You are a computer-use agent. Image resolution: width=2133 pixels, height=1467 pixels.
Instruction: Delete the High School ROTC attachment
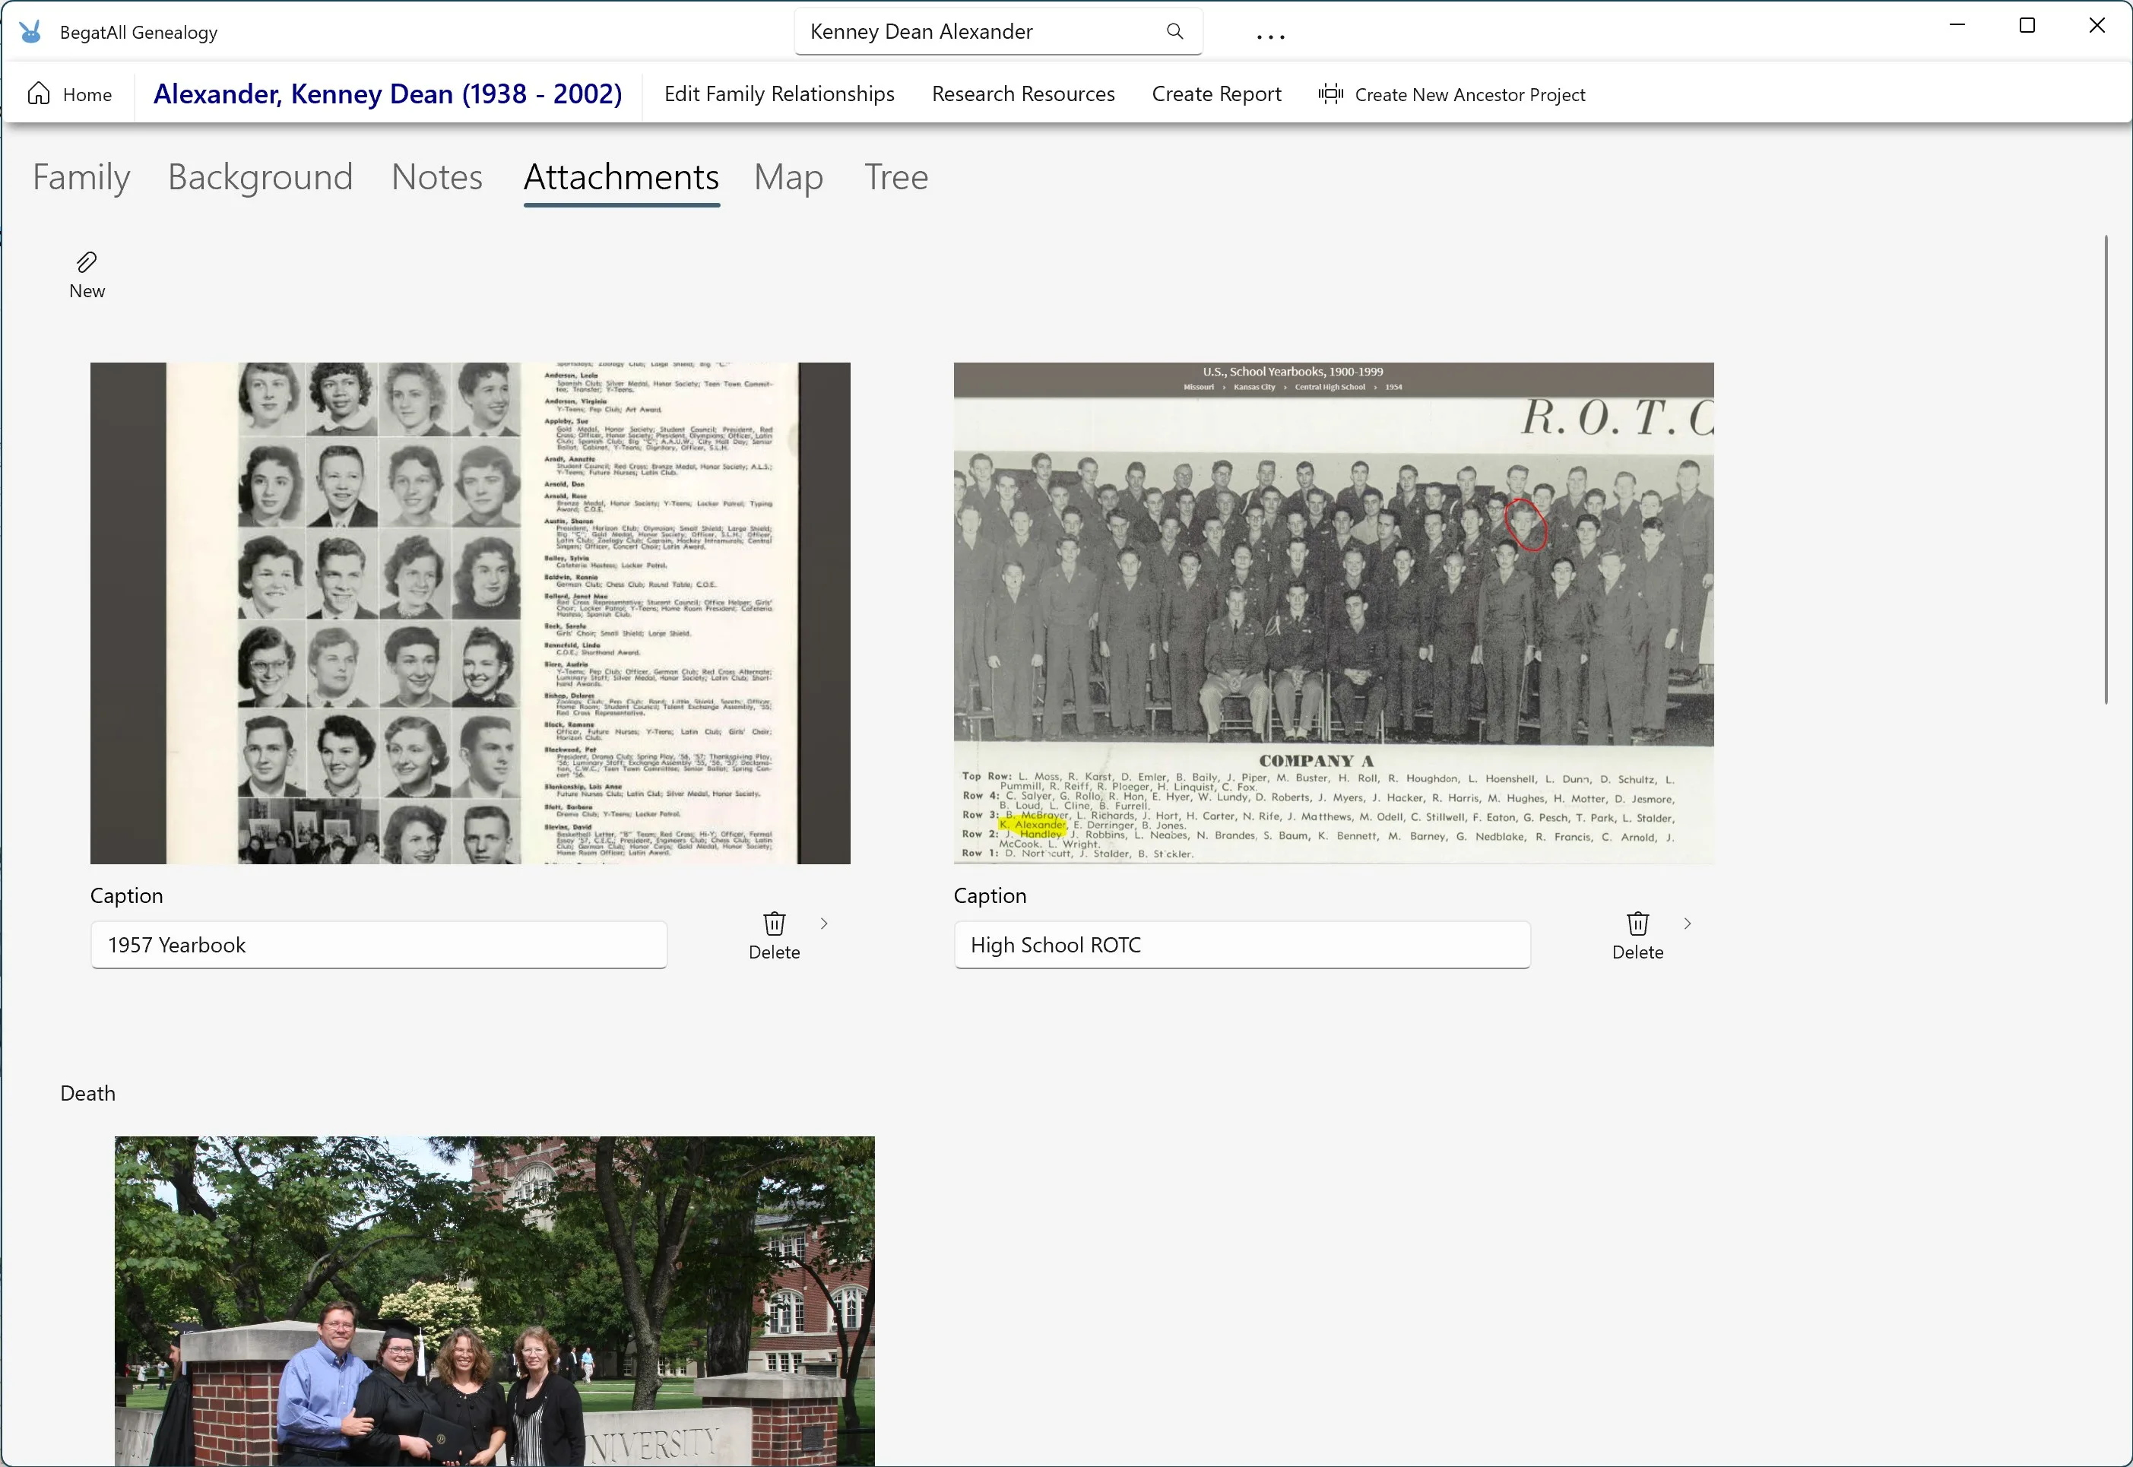point(1637,936)
